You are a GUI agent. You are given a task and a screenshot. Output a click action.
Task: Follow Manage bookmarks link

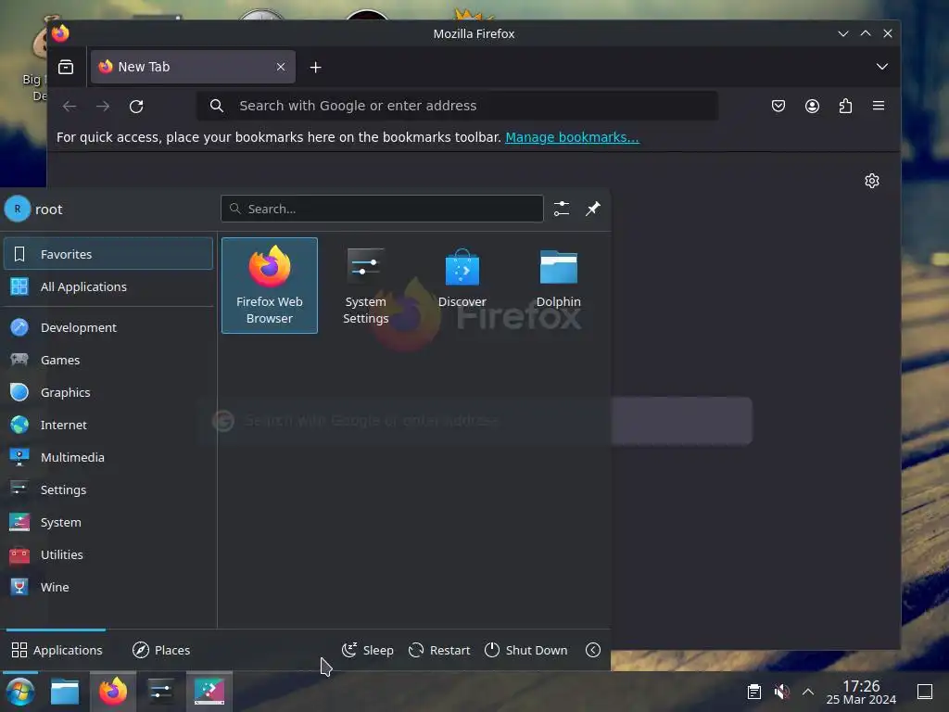pyautogui.click(x=572, y=137)
